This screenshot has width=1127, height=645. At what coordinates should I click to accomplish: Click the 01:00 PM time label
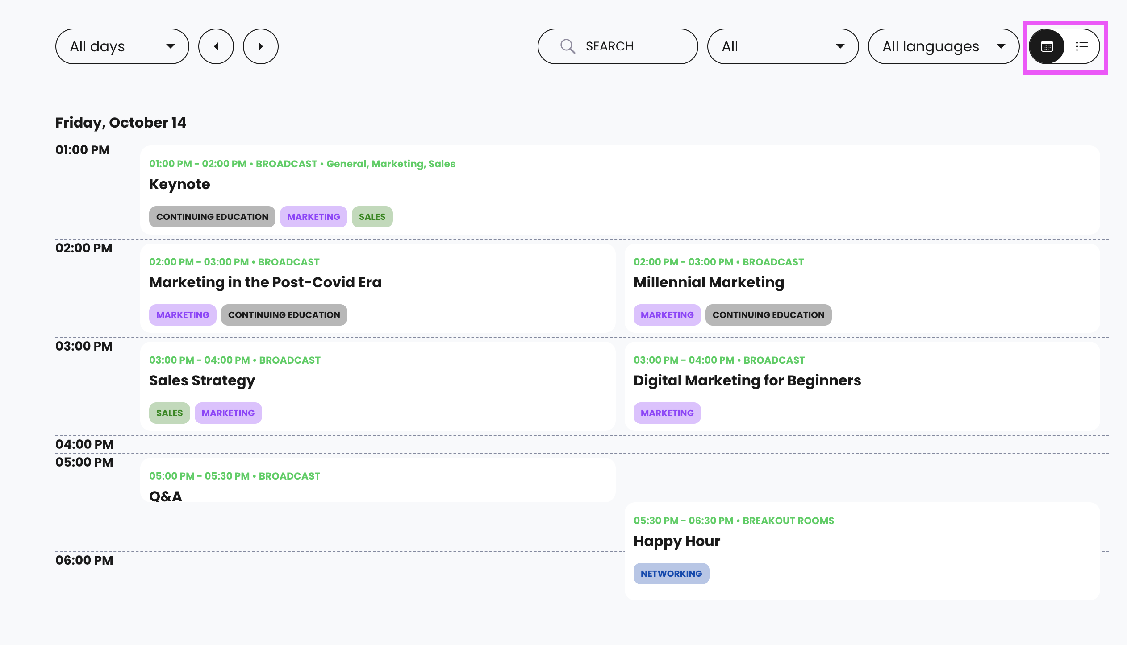(x=83, y=150)
